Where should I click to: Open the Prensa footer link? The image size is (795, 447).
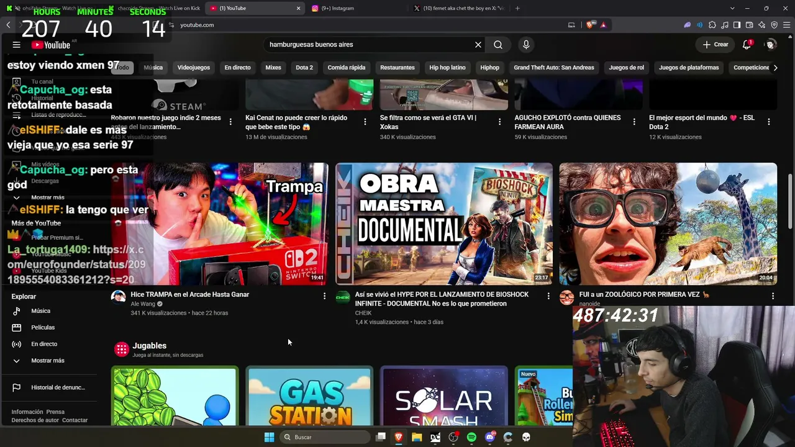pyautogui.click(x=55, y=412)
